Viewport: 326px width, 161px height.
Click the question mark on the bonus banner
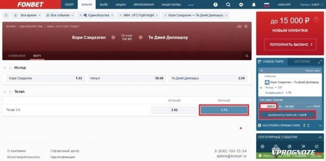(x=316, y=19)
